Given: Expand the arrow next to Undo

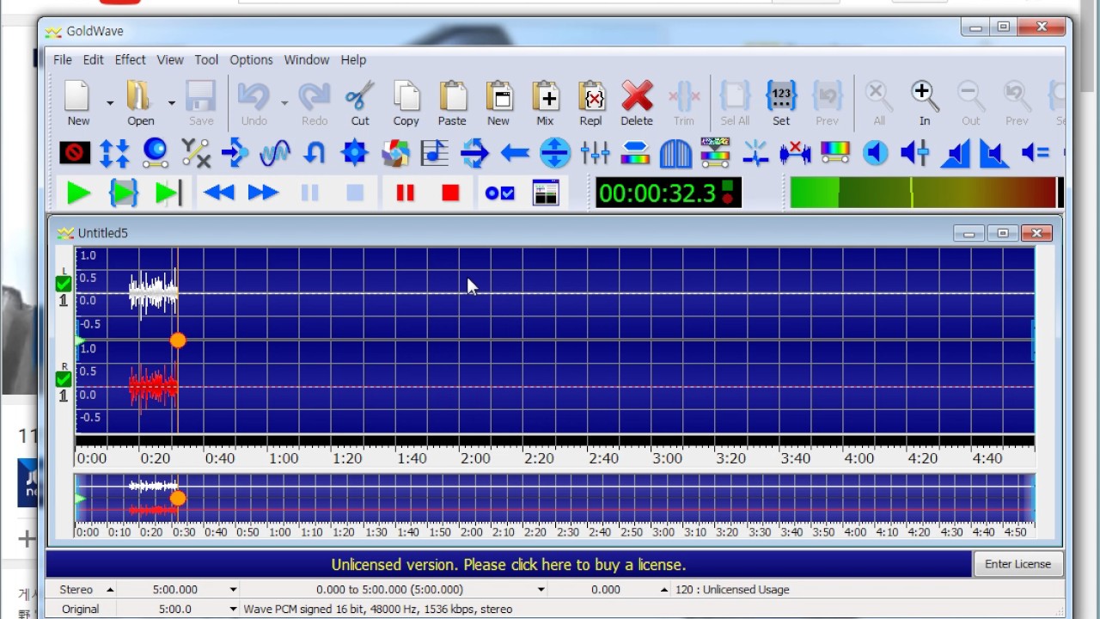Looking at the screenshot, I should coord(284,103).
